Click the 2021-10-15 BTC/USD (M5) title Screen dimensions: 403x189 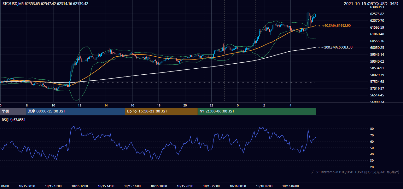(372, 4)
